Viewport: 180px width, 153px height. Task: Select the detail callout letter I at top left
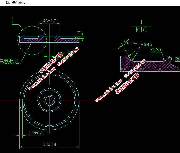click(13, 21)
